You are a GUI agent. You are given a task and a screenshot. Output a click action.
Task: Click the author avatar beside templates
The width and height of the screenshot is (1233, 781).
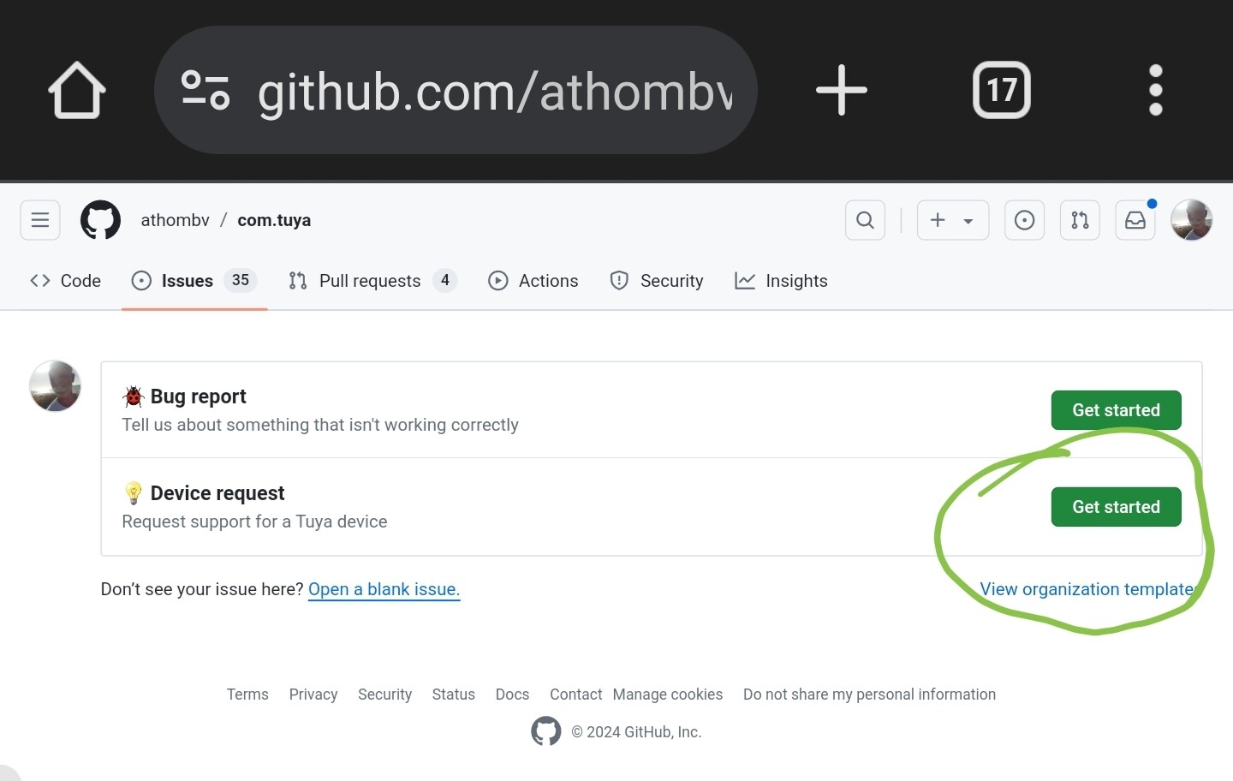(x=56, y=386)
